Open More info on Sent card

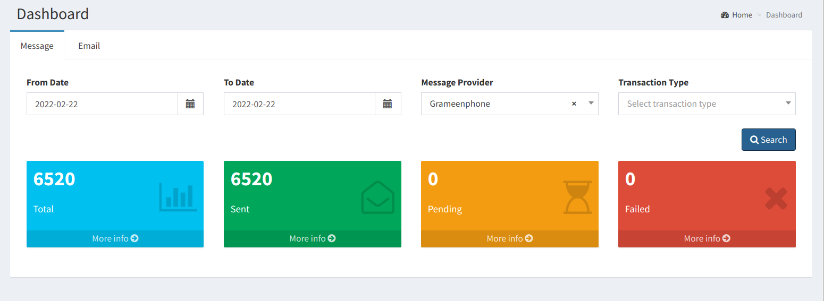coord(313,238)
